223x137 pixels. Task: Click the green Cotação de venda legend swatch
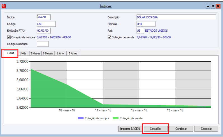tap(116, 118)
